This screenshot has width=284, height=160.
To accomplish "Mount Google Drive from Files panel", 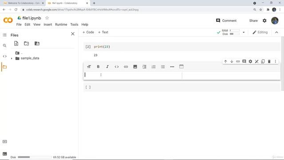I will click(x=37, y=44).
